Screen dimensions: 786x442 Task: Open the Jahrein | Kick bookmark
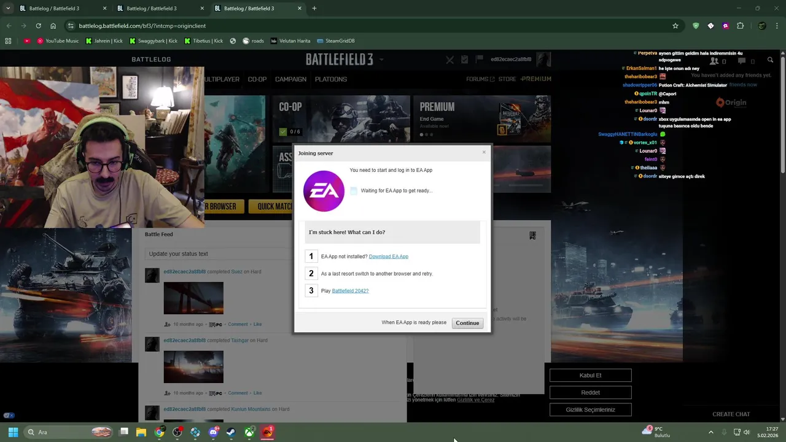104,41
